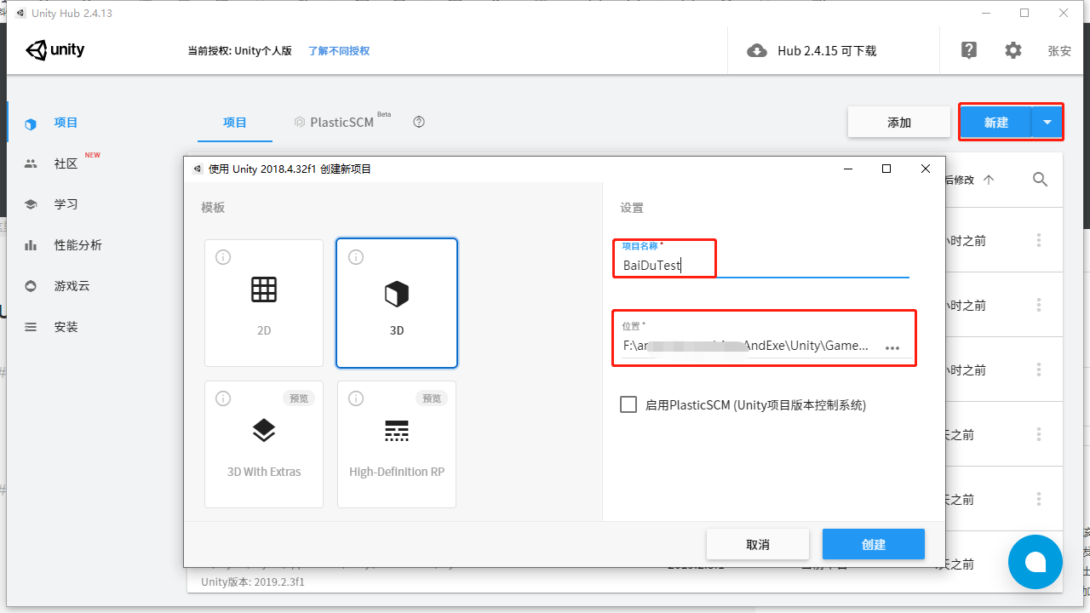
Task: Click the 取消 button in the dialog
Action: [758, 544]
